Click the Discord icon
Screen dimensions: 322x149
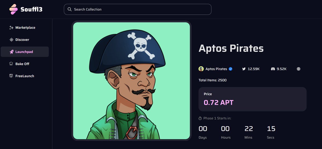273,69
